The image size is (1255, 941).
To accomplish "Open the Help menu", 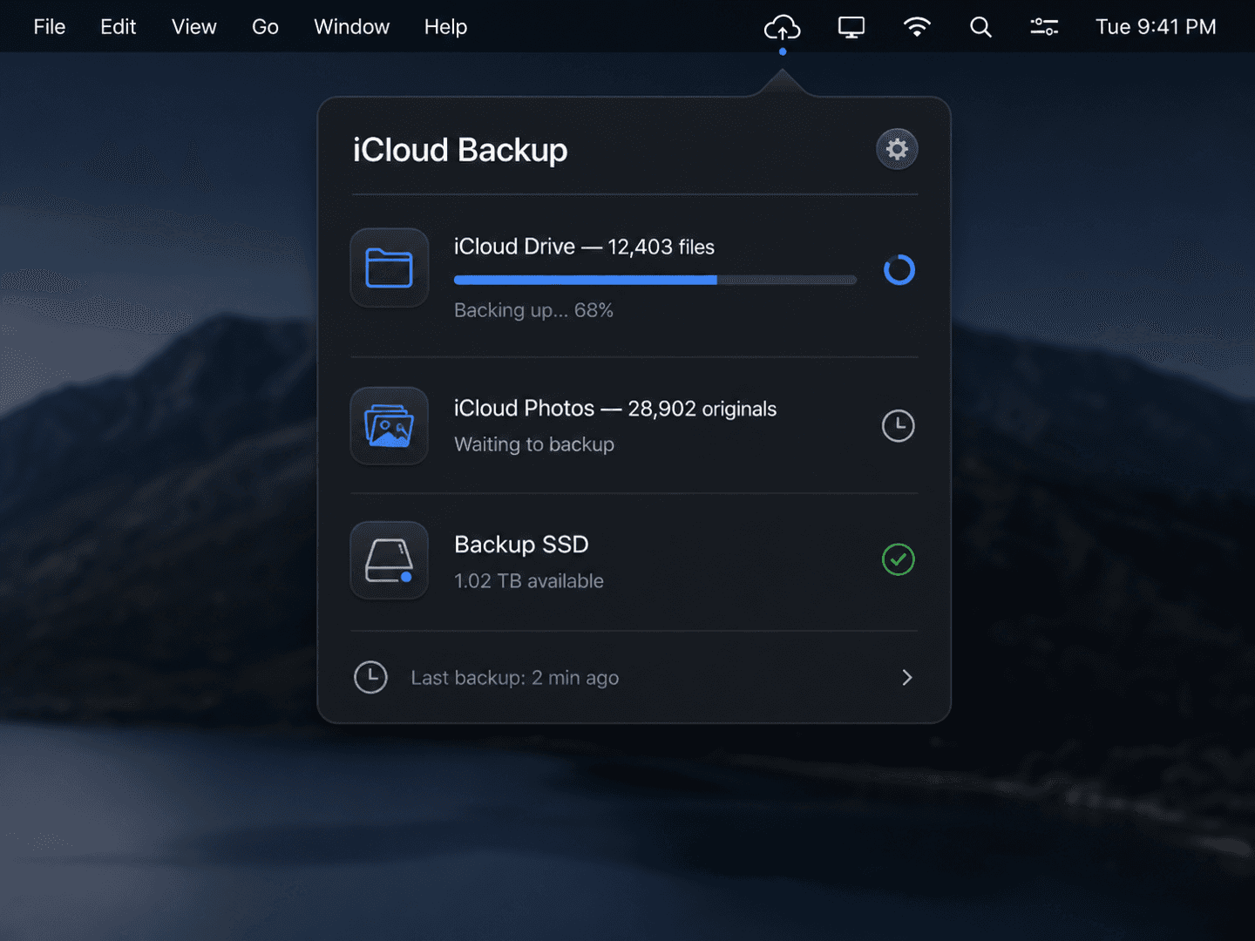I will [445, 27].
